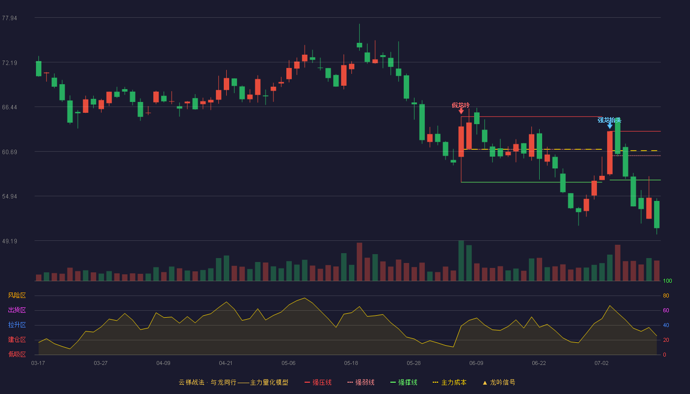The height and width of the screenshot is (394, 690).
Task: Hide the 主力成本 dashed line series
Action: [449, 382]
